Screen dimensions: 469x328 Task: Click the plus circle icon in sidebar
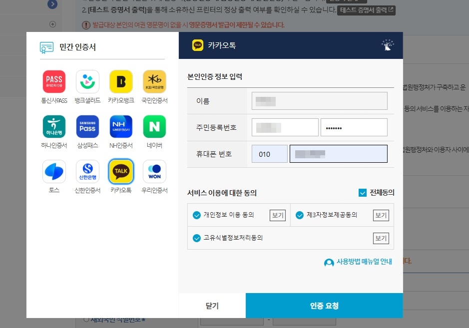tap(52, 24)
